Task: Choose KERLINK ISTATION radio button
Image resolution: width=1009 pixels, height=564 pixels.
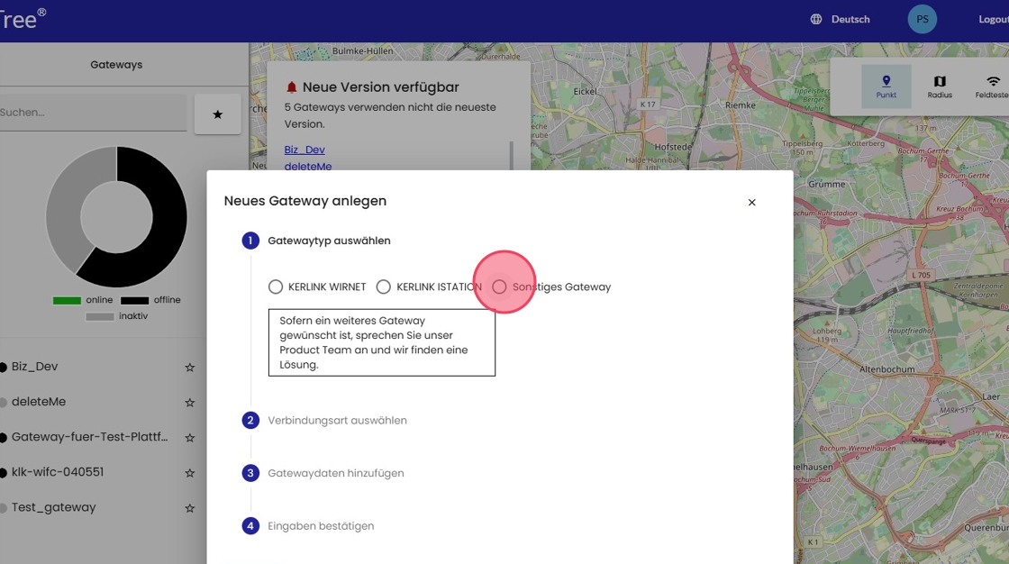Action: 384,287
